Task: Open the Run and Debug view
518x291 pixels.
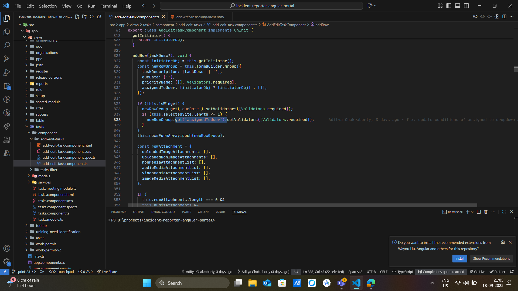Action: point(7,72)
